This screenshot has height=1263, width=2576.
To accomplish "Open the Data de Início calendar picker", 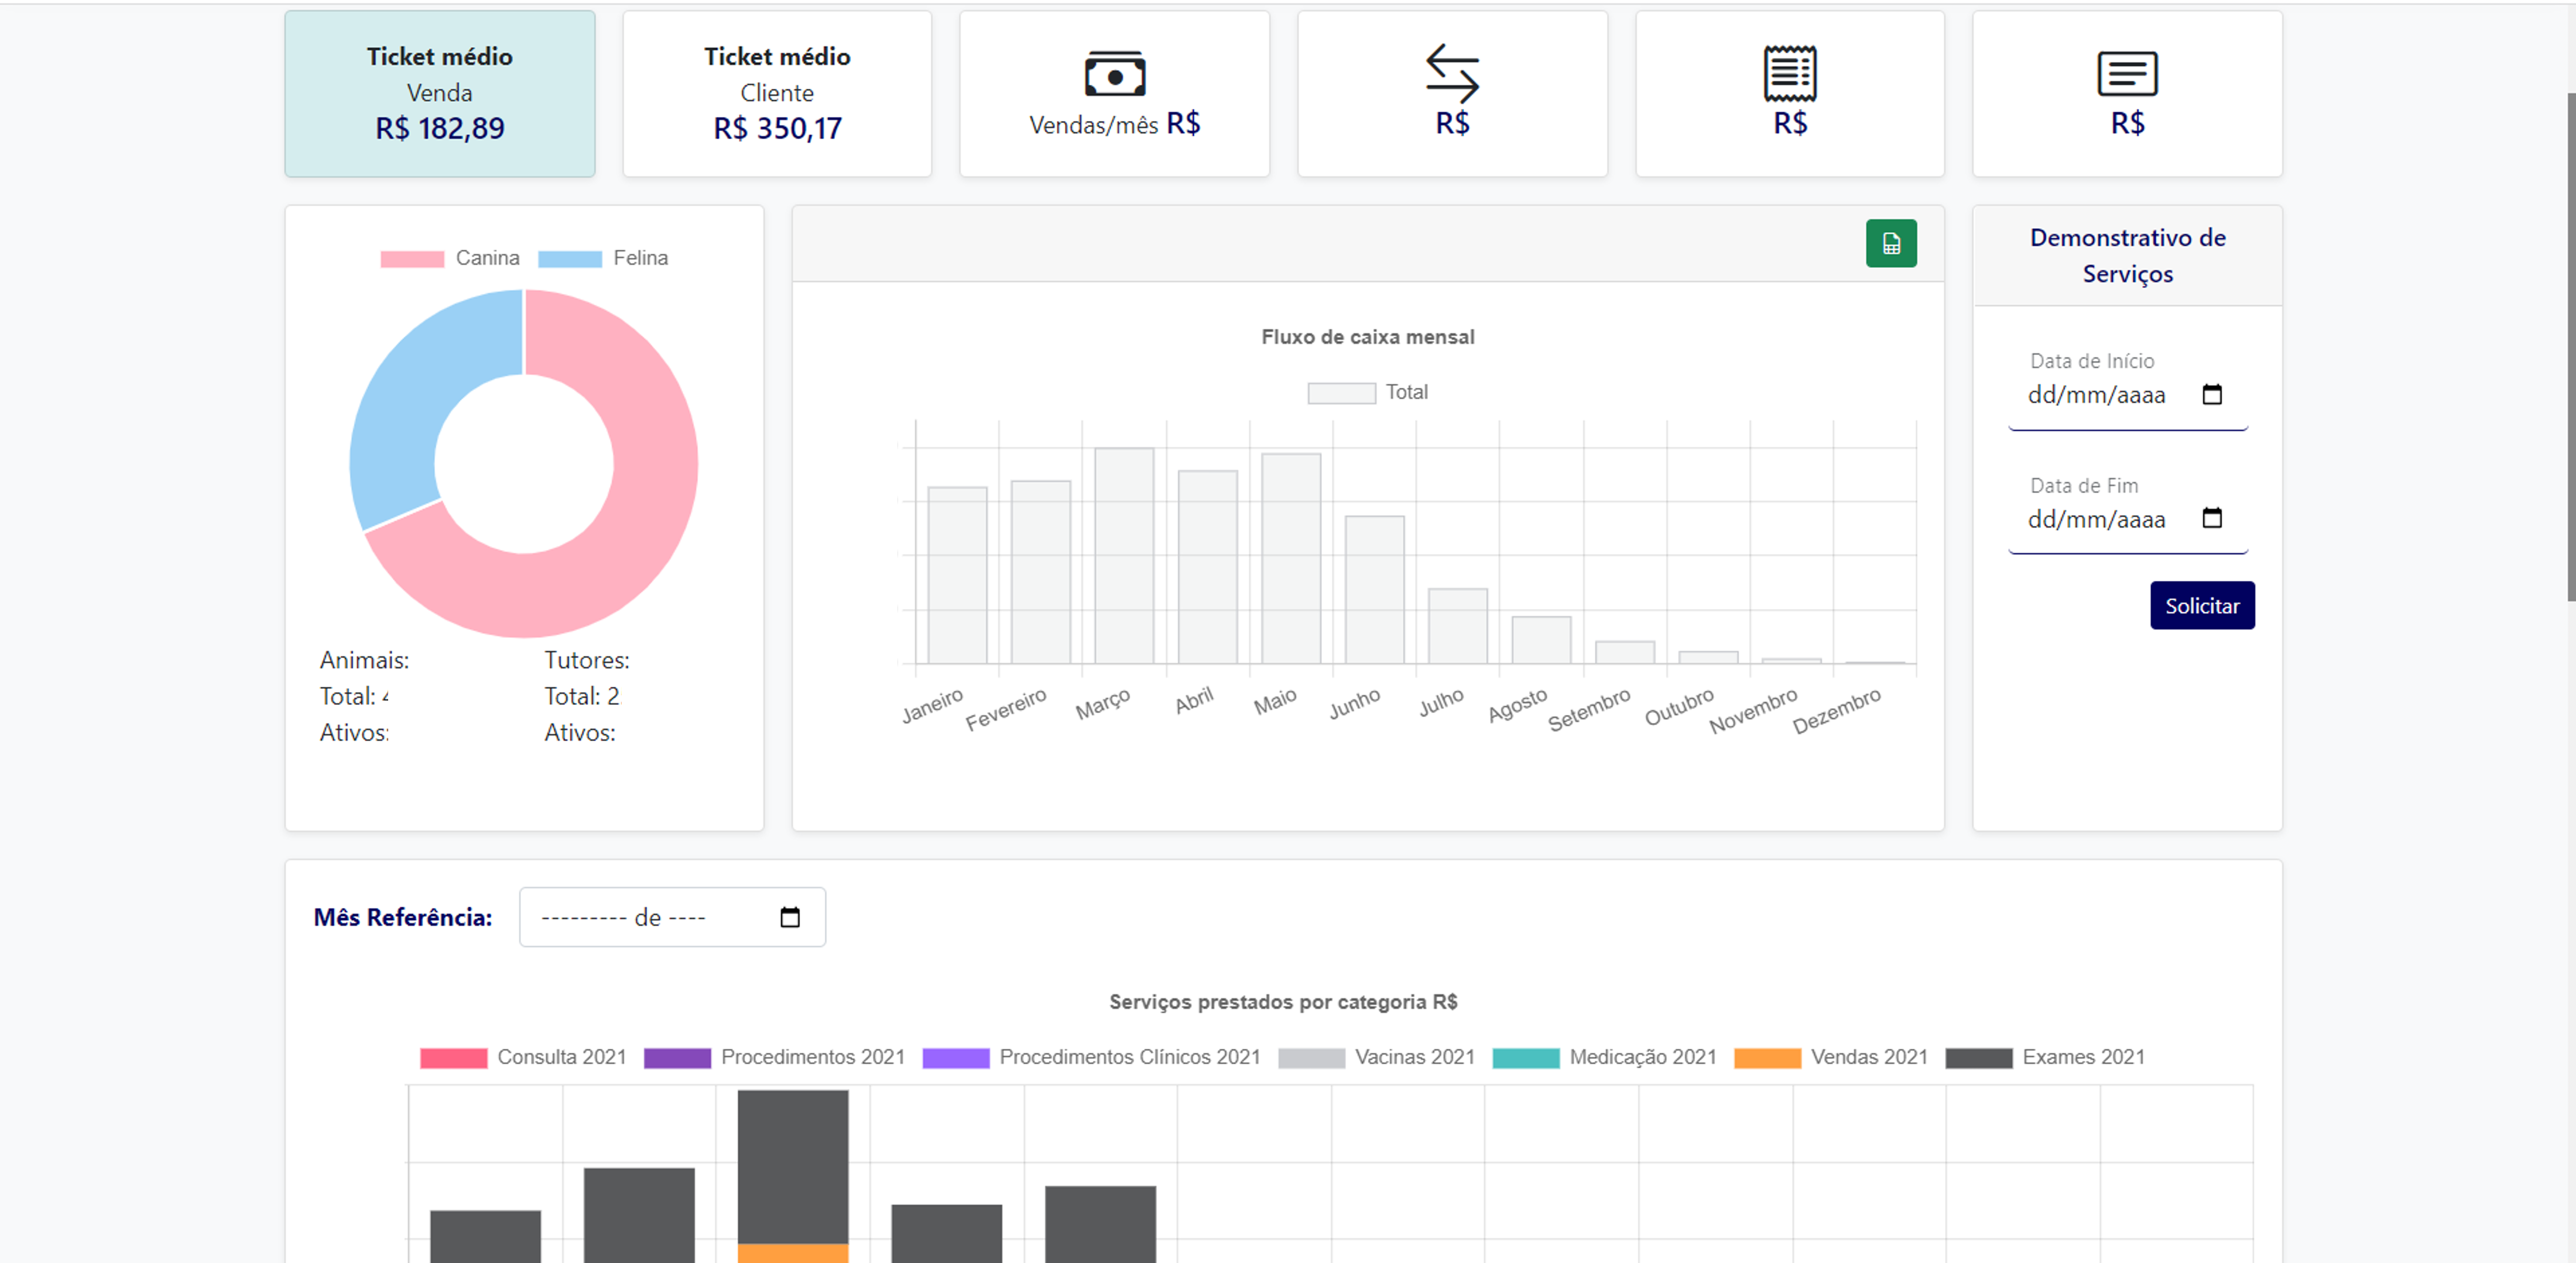I will click(x=2212, y=395).
